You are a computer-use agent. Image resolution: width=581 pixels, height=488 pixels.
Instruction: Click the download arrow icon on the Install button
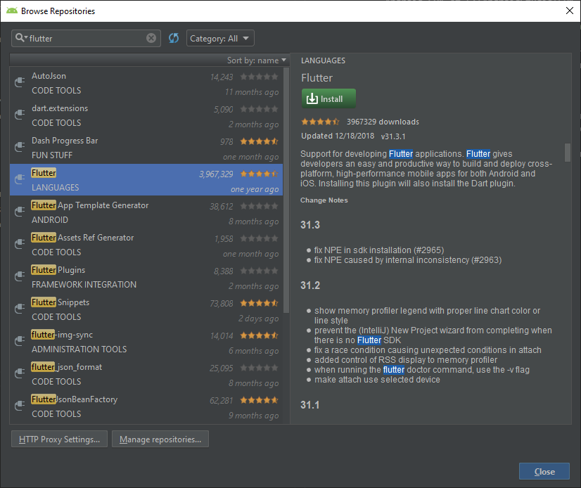point(312,98)
